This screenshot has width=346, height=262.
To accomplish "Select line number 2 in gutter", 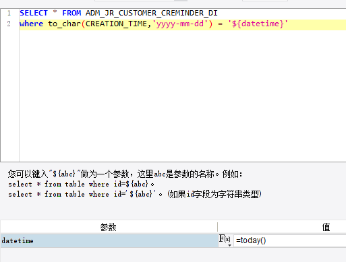I will [9, 24].
